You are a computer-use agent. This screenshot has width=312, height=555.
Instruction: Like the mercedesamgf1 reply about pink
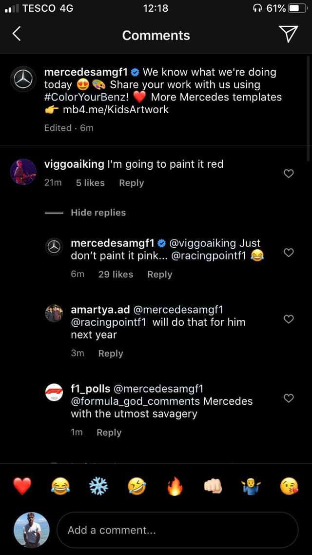click(x=289, y=252)
